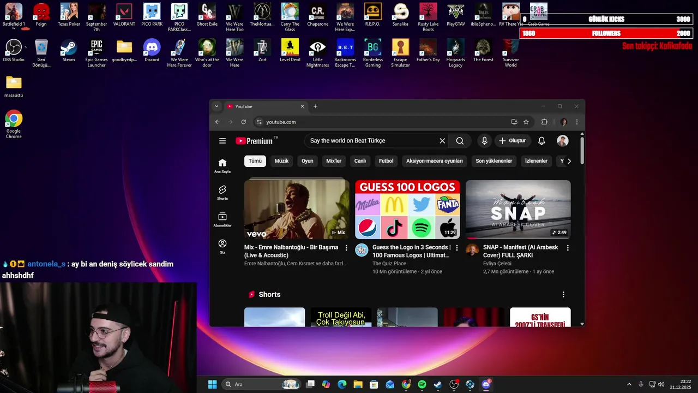Open File Explorer from taskbar
This screenshot has width=698, height=393.
tap(358, 384)
